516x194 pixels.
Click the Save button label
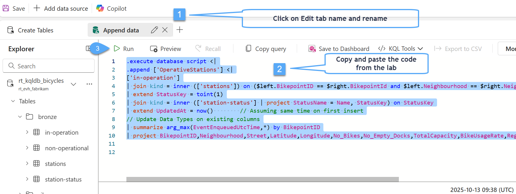tap(19, 9)
